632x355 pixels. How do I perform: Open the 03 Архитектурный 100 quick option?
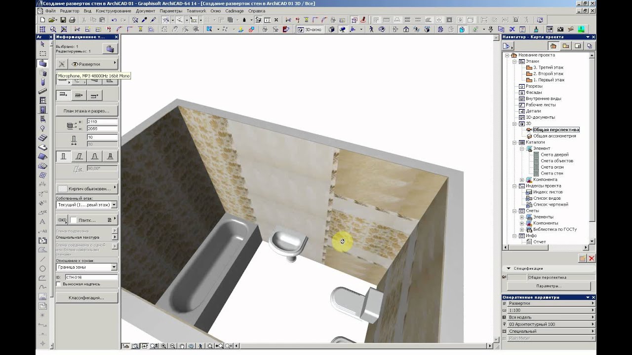coord(549,324)
